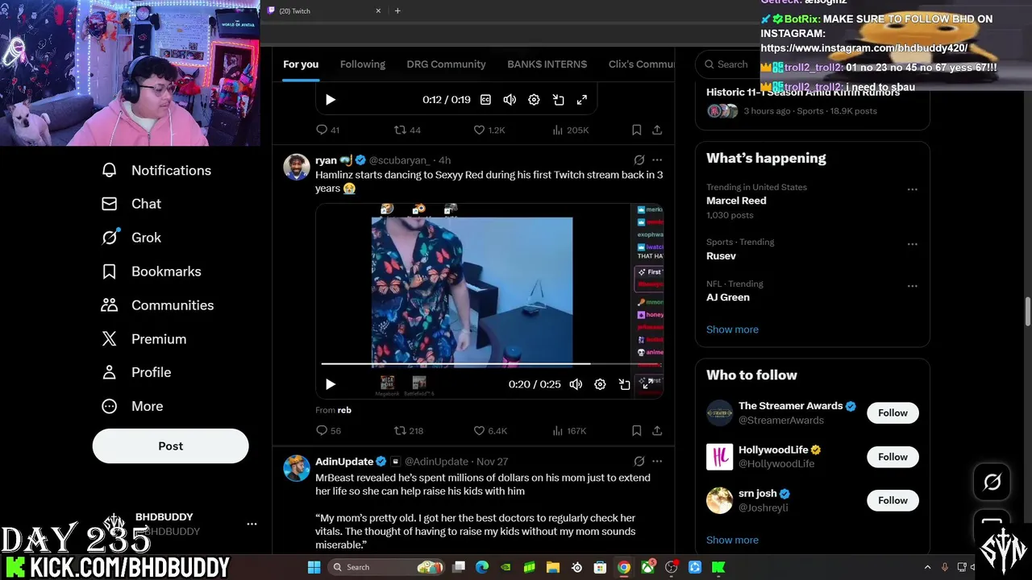The width and height of the screenshot is (1032, 580).
Task: Show more under Who to follow
Action: click(732, 540)
